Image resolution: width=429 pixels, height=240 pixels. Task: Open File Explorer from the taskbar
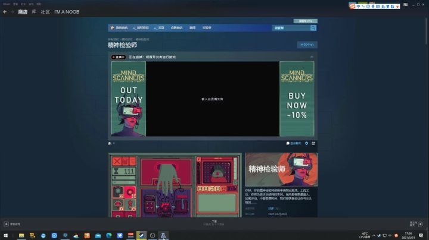[21, 235]
